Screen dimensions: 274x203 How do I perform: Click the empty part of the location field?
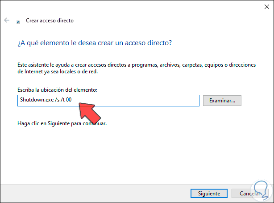(x=143, y=101)
